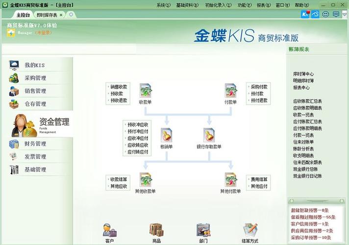The image size is (349, 245).
Task: Open 其他应收 link
Action: (119, 186)
